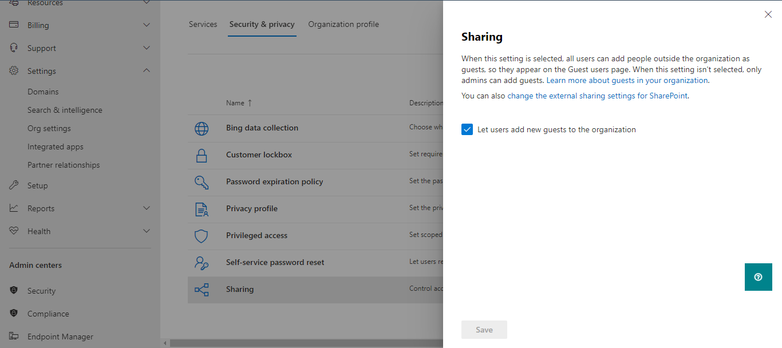The height and width of the screenshot is (348, 782).
Task: Select the Password expiration policy key icon
Action: pos(202,182)
